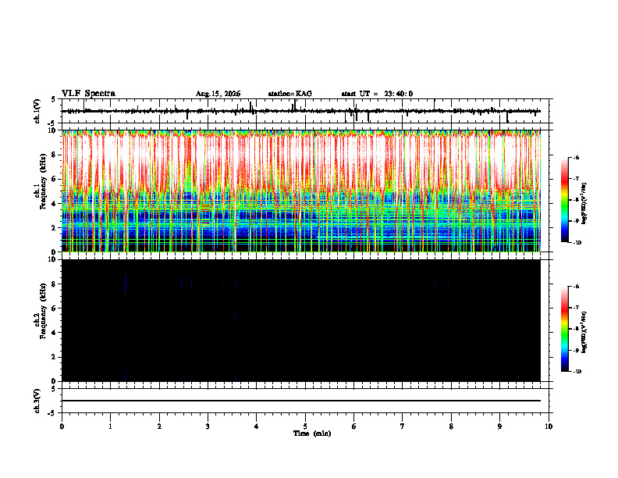
Task: Click the ch.2 spectrogram color scale bar
Action: [564, 329]
